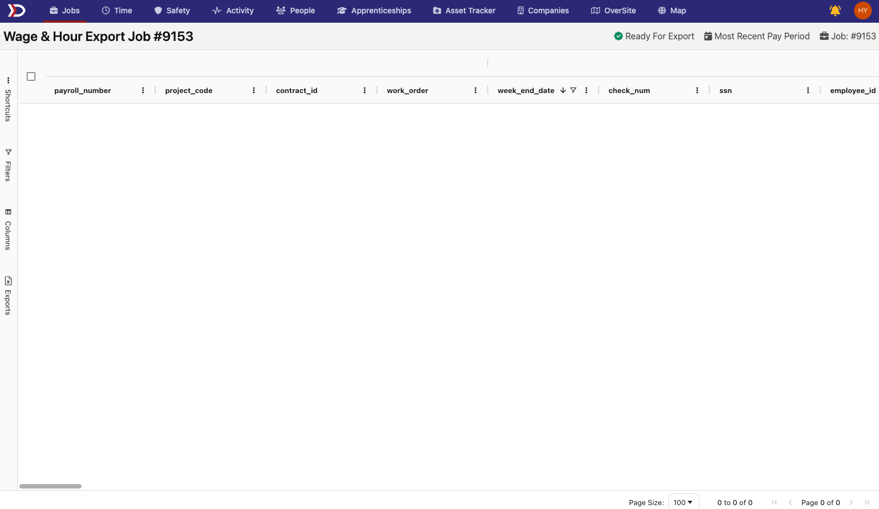Open the Map view
879x509 pixels.
[x=672, y=11]
